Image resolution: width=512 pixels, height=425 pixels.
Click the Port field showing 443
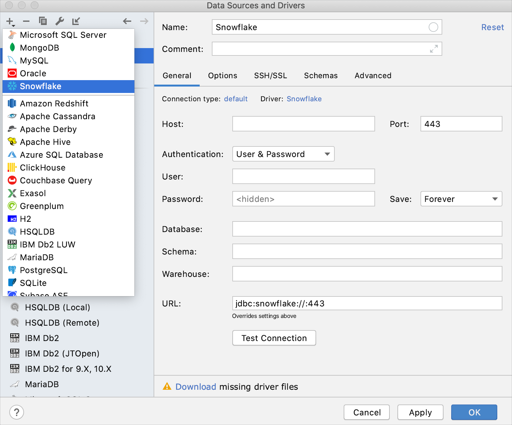click(461, 124)
